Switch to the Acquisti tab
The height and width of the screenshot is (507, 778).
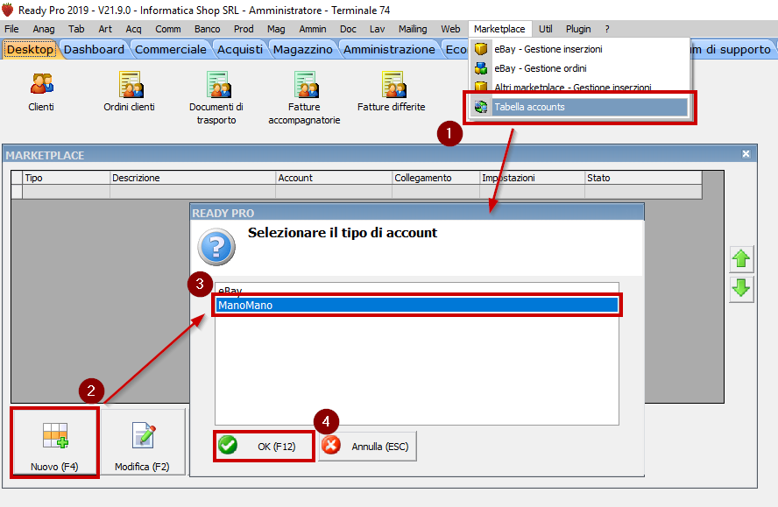coord(240,50)
